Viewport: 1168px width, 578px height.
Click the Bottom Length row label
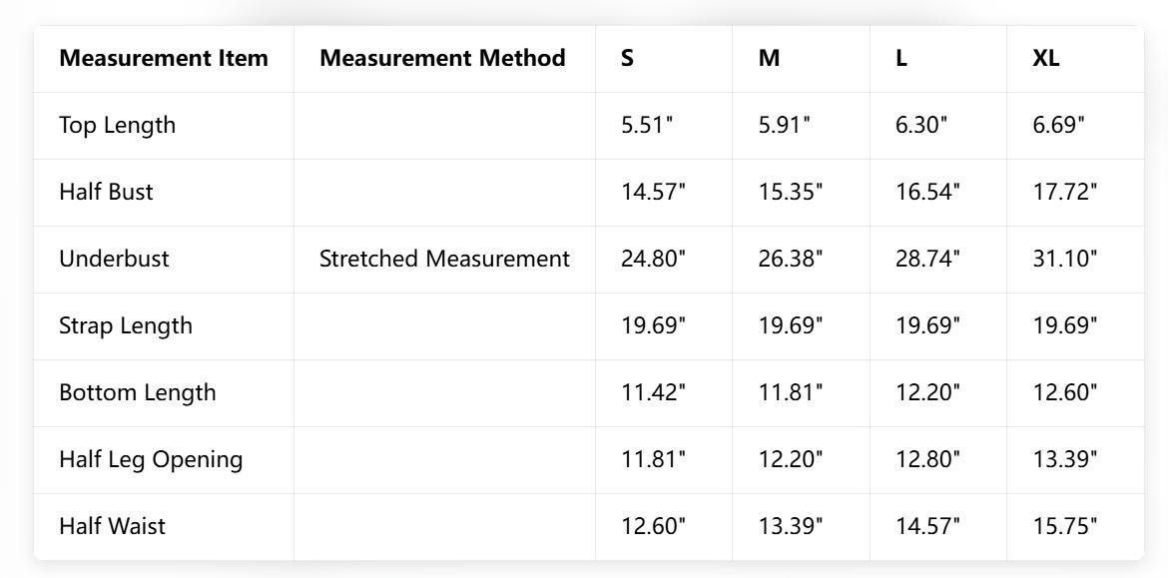click(137, 392)
